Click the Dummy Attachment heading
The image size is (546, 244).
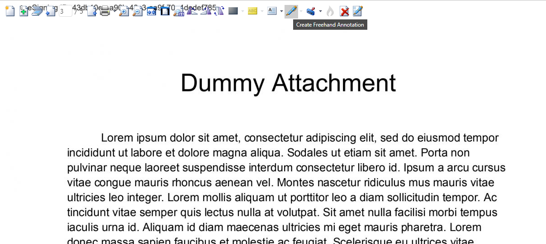point(288,83)
